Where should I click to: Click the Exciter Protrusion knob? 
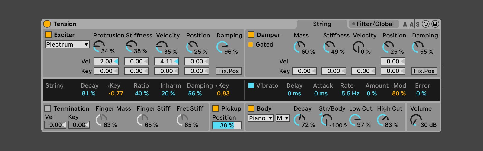pyautogui.click(x=99, y=46)
